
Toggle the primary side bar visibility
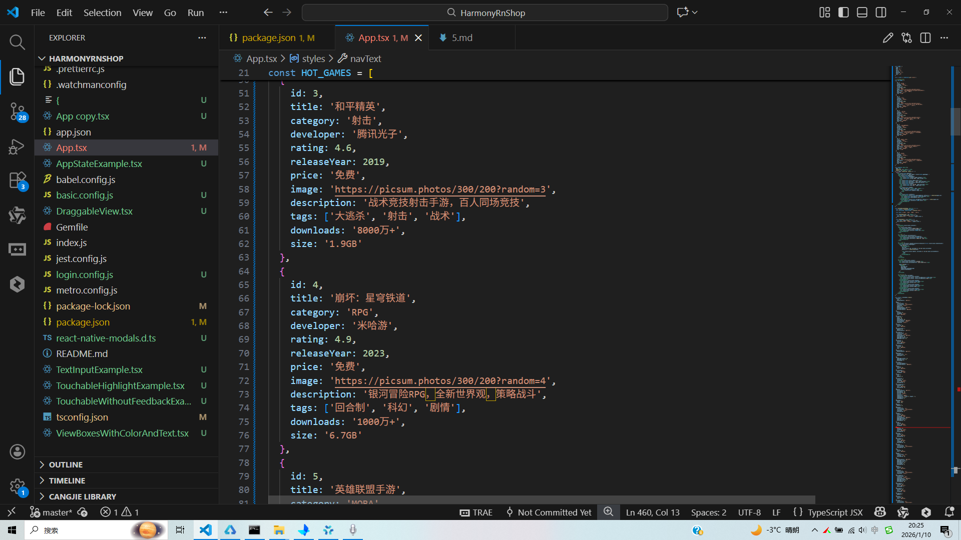pos(843,12)
